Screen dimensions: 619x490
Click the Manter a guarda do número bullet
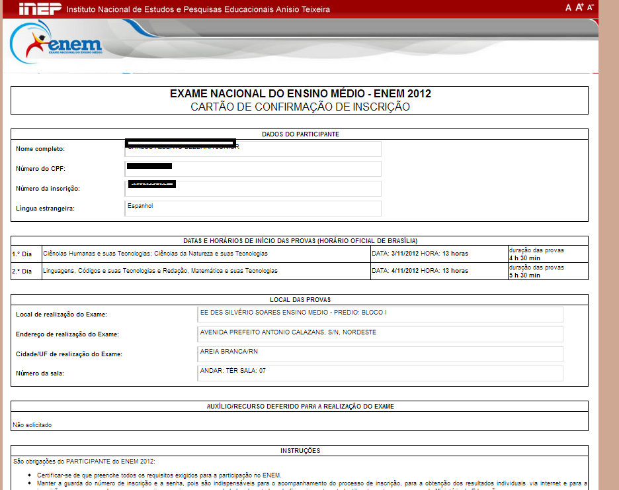(x=312, y=483)
